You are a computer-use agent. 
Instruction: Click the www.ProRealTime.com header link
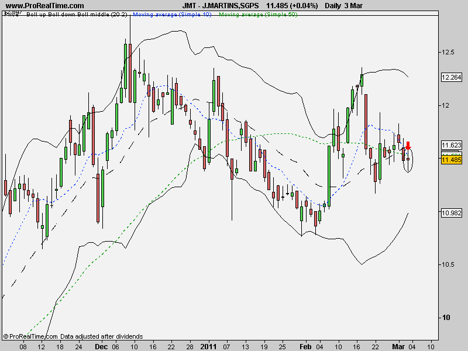[45, 5]
